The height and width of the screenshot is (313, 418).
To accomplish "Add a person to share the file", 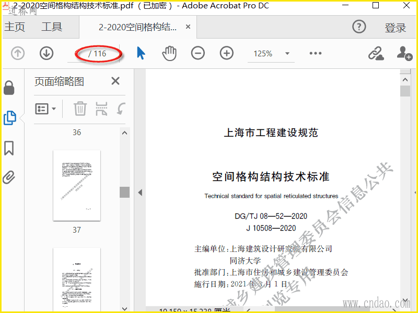I will click(x=404, y=53).
